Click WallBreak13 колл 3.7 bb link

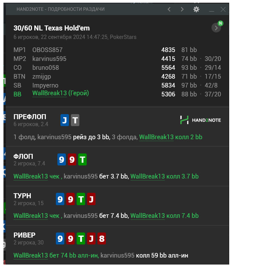164,176
